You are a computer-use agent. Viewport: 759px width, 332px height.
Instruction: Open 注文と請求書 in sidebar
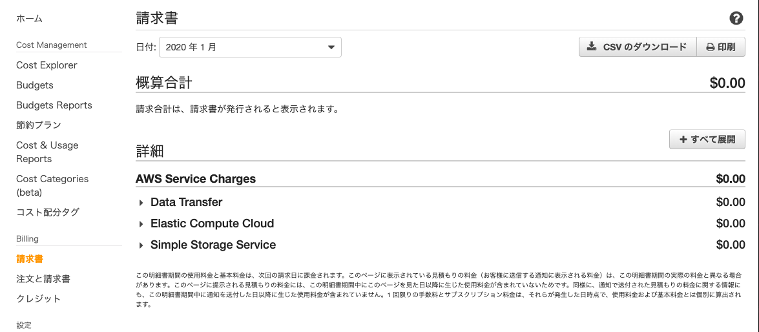coord(43,279)
